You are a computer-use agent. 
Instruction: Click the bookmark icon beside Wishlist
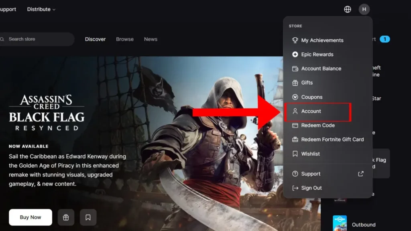pos(295,154)
